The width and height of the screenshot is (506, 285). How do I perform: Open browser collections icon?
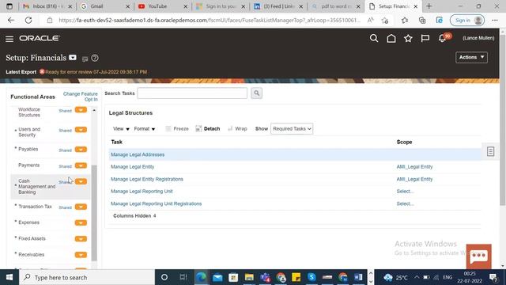(x=421, y=21)
